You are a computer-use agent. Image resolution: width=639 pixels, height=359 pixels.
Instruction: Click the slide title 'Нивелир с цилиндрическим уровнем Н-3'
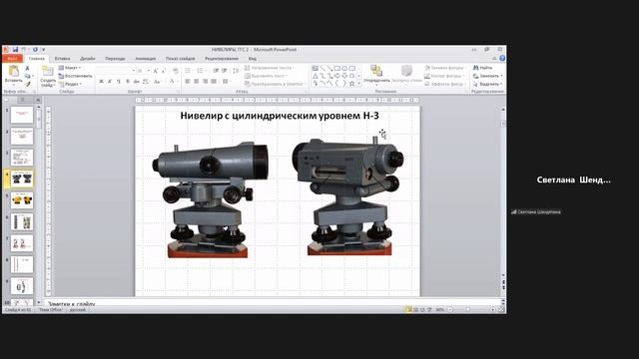point(280,116)
